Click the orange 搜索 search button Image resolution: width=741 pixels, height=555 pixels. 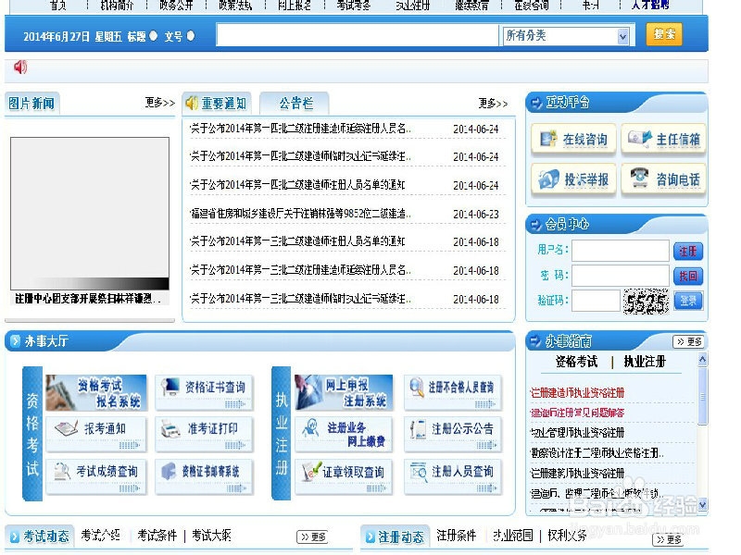(x=664, y=34)
